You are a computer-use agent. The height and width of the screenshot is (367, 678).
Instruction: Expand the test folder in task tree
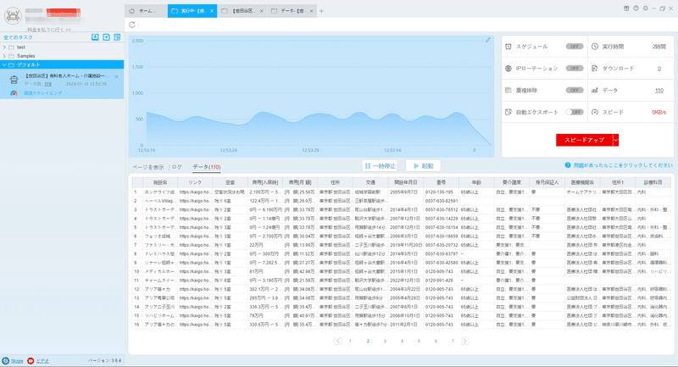tap(4, 47)
